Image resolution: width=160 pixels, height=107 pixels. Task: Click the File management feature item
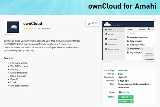pyautogui.click(x=19, y=63)
